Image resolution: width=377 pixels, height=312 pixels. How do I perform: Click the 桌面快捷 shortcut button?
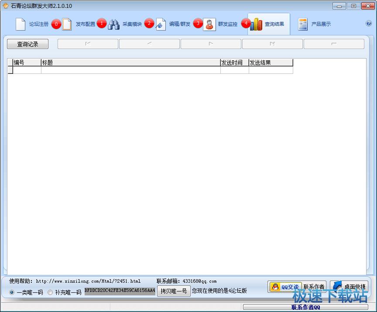pyautogui.click(x=349, y=287)
